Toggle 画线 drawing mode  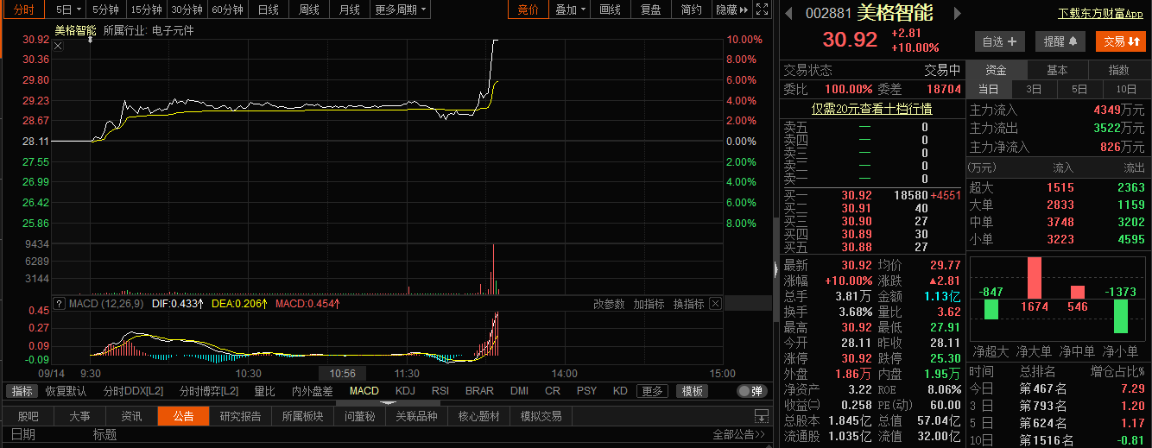click(x=610, y=10)
